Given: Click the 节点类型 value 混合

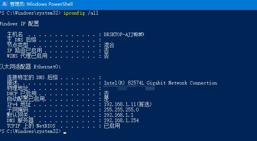Looking at the screenshot, I should (x=109, y=45).
